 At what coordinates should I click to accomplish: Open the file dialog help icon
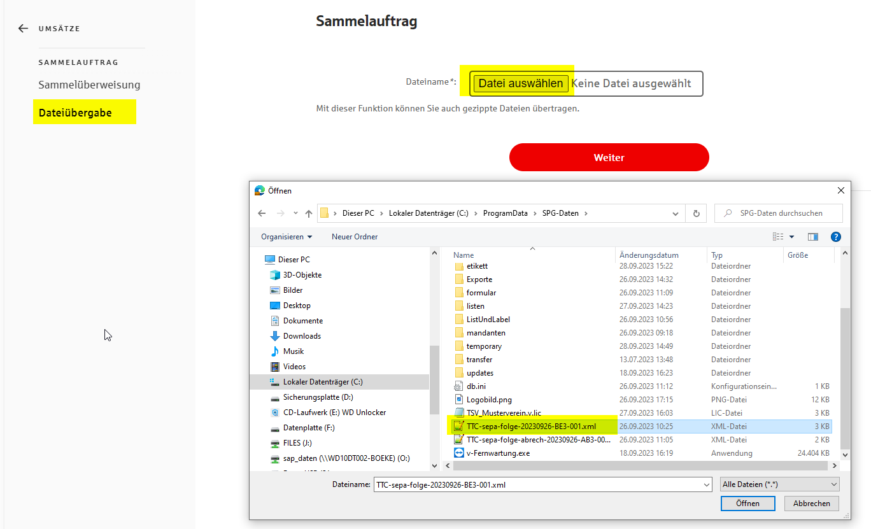[836, 237]
